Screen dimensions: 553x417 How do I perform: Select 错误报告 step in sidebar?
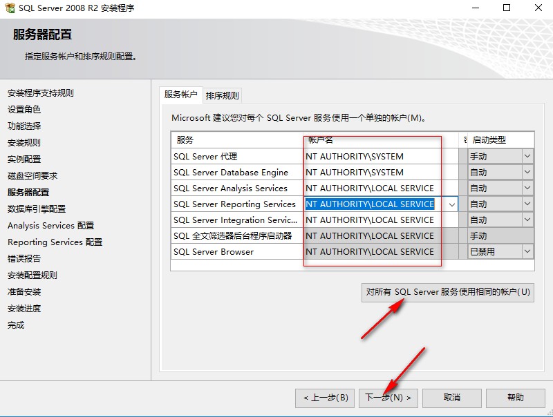click(x=24, y=258)
